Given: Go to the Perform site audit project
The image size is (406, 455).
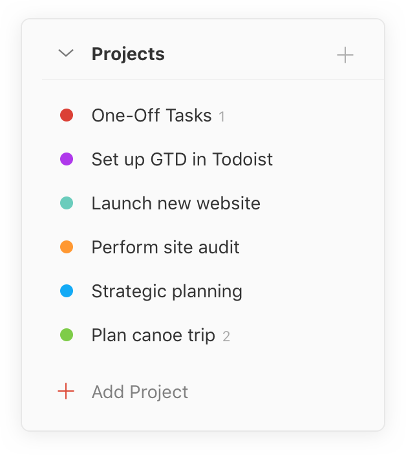Looking at the screenshot, I should point(166,247).
